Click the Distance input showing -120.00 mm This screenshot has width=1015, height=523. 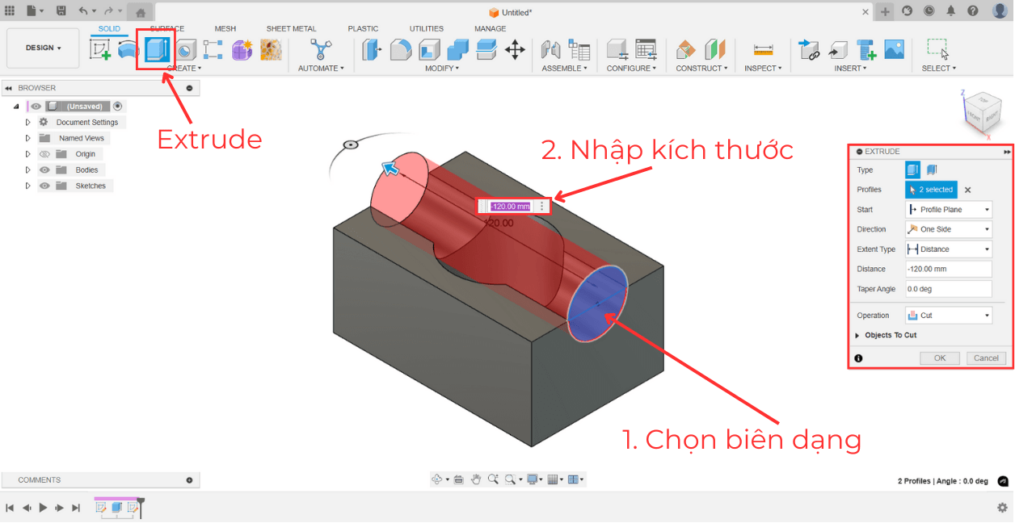[948, 268]
